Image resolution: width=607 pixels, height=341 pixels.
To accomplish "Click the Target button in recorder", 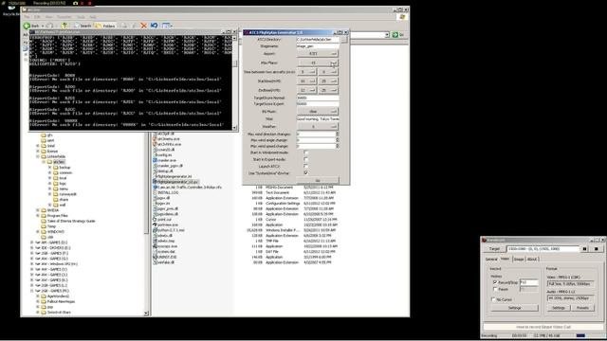I will tap(494, 249).
